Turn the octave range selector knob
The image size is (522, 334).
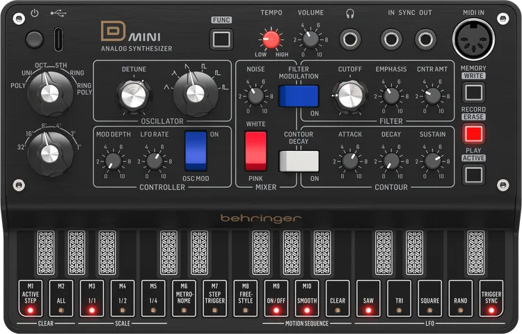pos(50,154)
